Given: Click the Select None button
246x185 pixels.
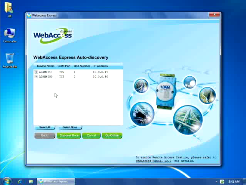Looking at the screenshot, I should click(70, 127).
